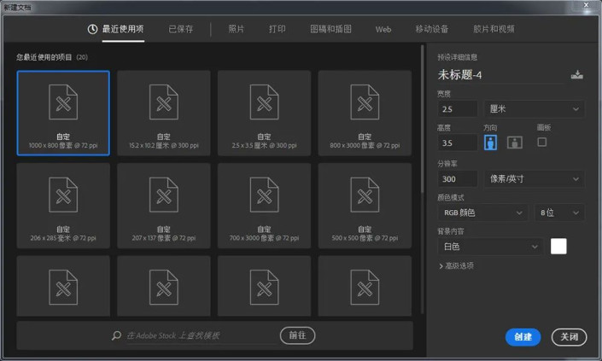Switch to the 已保存 tab
The height and width of the screenshot is (361, 602).
181,29
